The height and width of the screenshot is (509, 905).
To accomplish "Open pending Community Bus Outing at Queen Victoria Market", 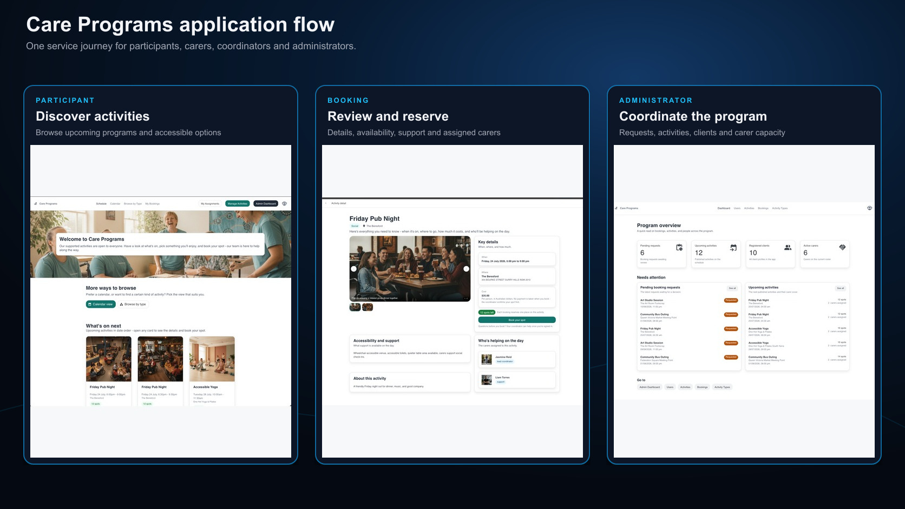I will point(689,318).
